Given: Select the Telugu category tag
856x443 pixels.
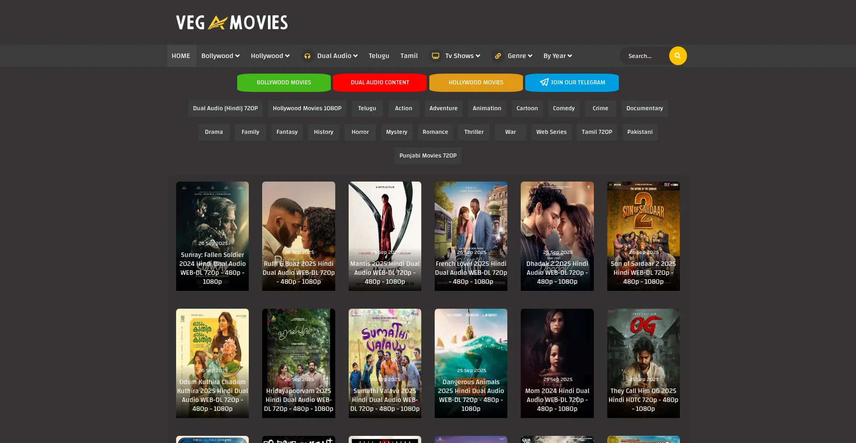Looking at the screenshot, I should [x=367, y=108].
